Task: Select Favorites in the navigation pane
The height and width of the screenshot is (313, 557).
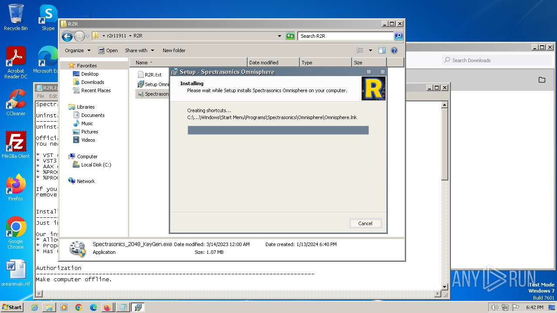Action: (83, 66)
